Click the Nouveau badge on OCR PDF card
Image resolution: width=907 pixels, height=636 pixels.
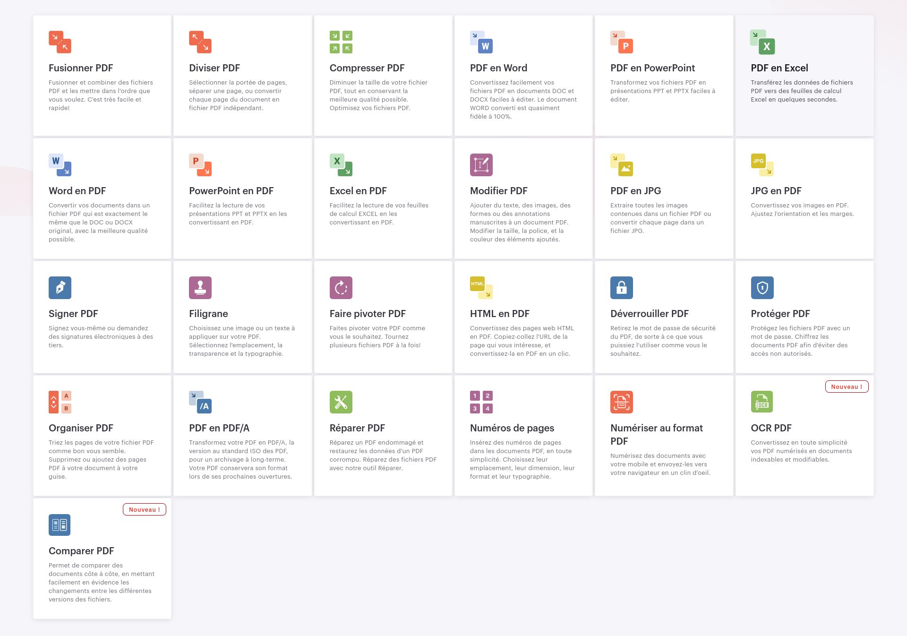click(x=847, y=387)
